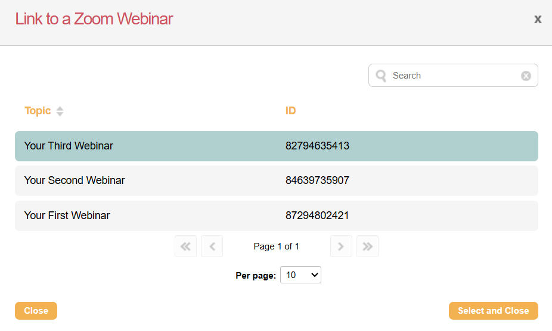
Task: Go to the previous page of results
Action: 212,246
